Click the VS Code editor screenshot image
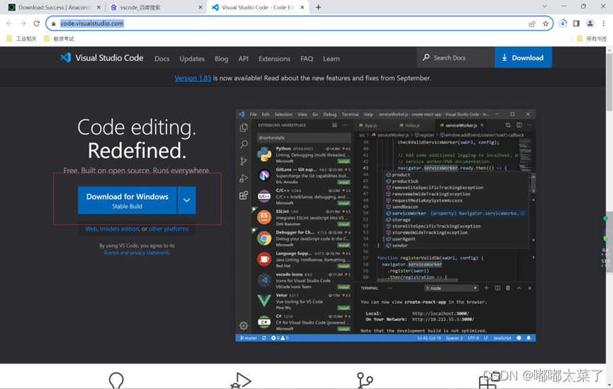 coord(386,225)
